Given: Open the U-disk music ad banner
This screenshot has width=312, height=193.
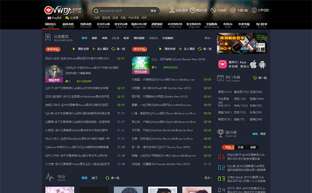Looking at the screenshot, I should [242, 43].
